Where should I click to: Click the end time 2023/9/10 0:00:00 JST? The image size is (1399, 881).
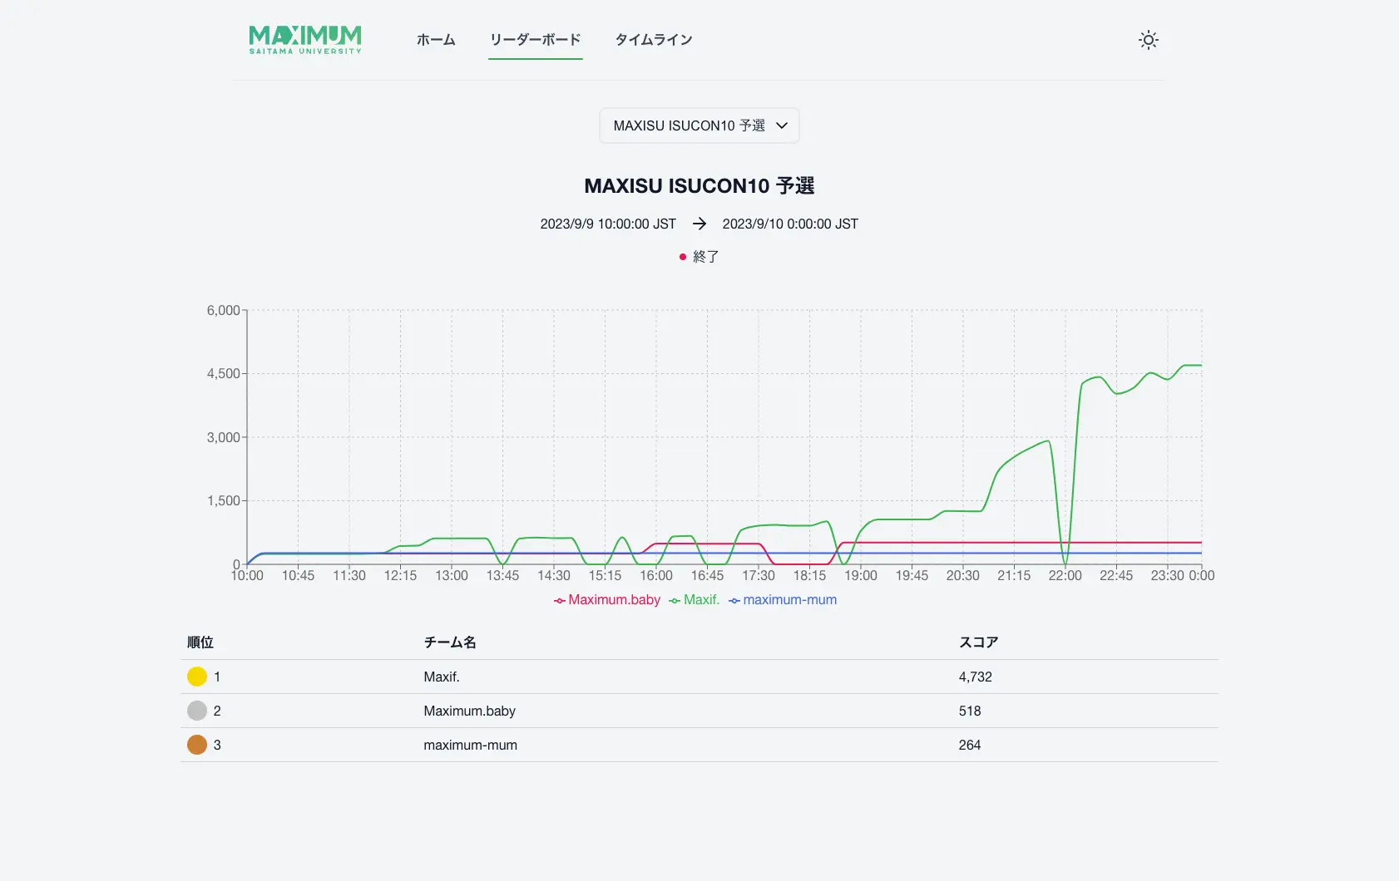click(x=790, y=224)
